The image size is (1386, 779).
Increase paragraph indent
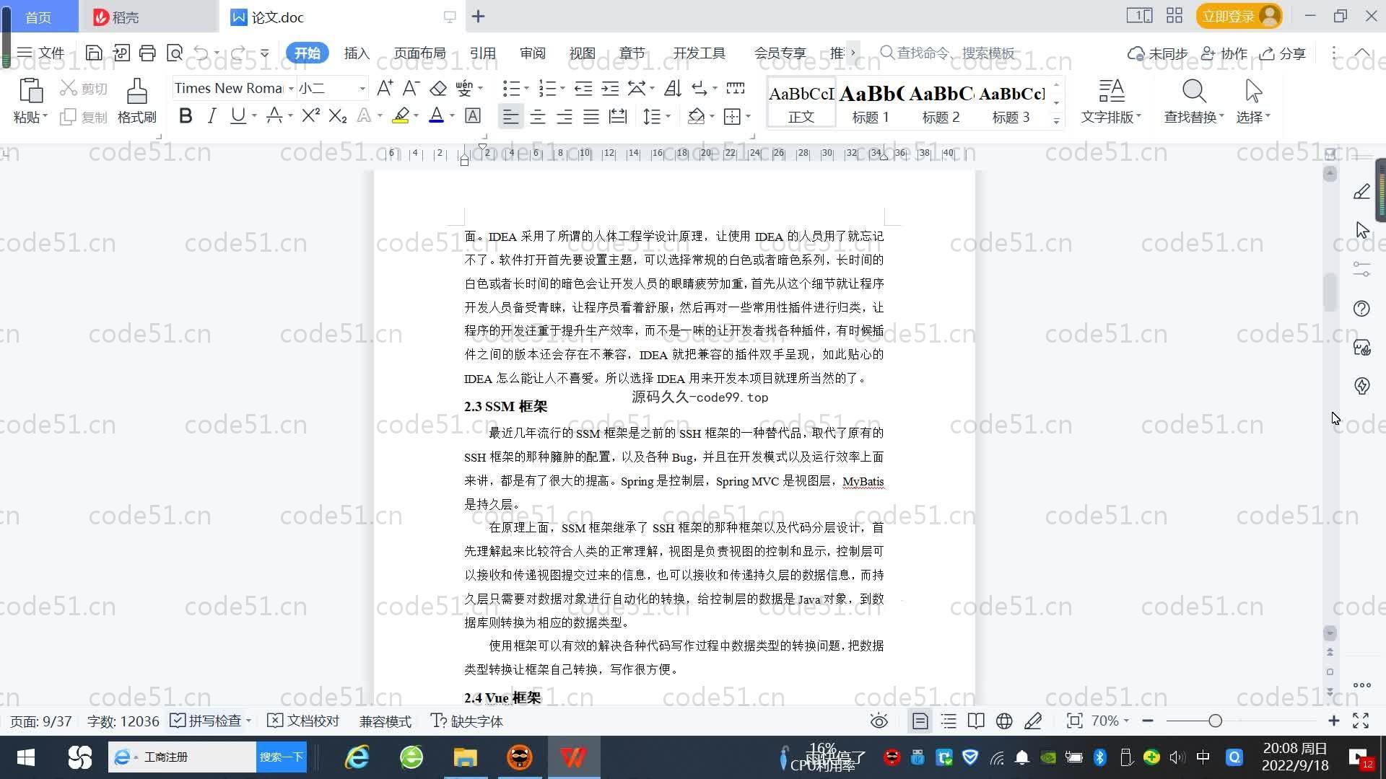(x=610, y=88)
